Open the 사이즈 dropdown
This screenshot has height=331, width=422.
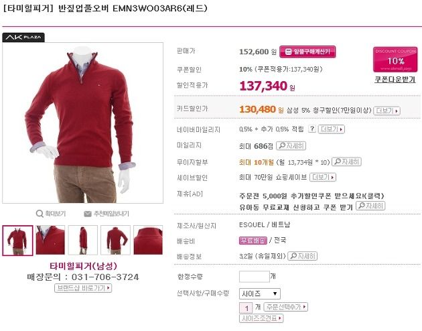pyautogui.click(x=259, y=293)
